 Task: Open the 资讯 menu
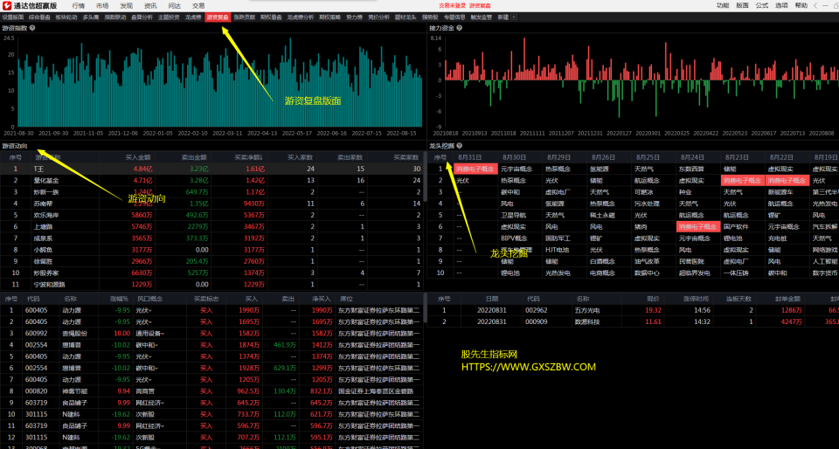pos(150,5)
